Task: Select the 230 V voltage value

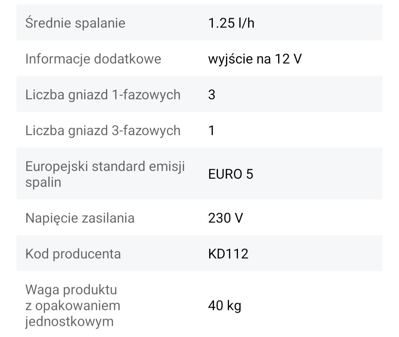Action: tap(226, 218)
